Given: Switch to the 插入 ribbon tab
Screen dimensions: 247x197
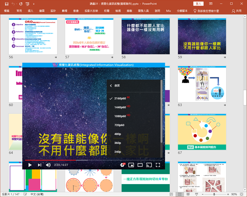Looking at the screenshot, I should point(30,11).
